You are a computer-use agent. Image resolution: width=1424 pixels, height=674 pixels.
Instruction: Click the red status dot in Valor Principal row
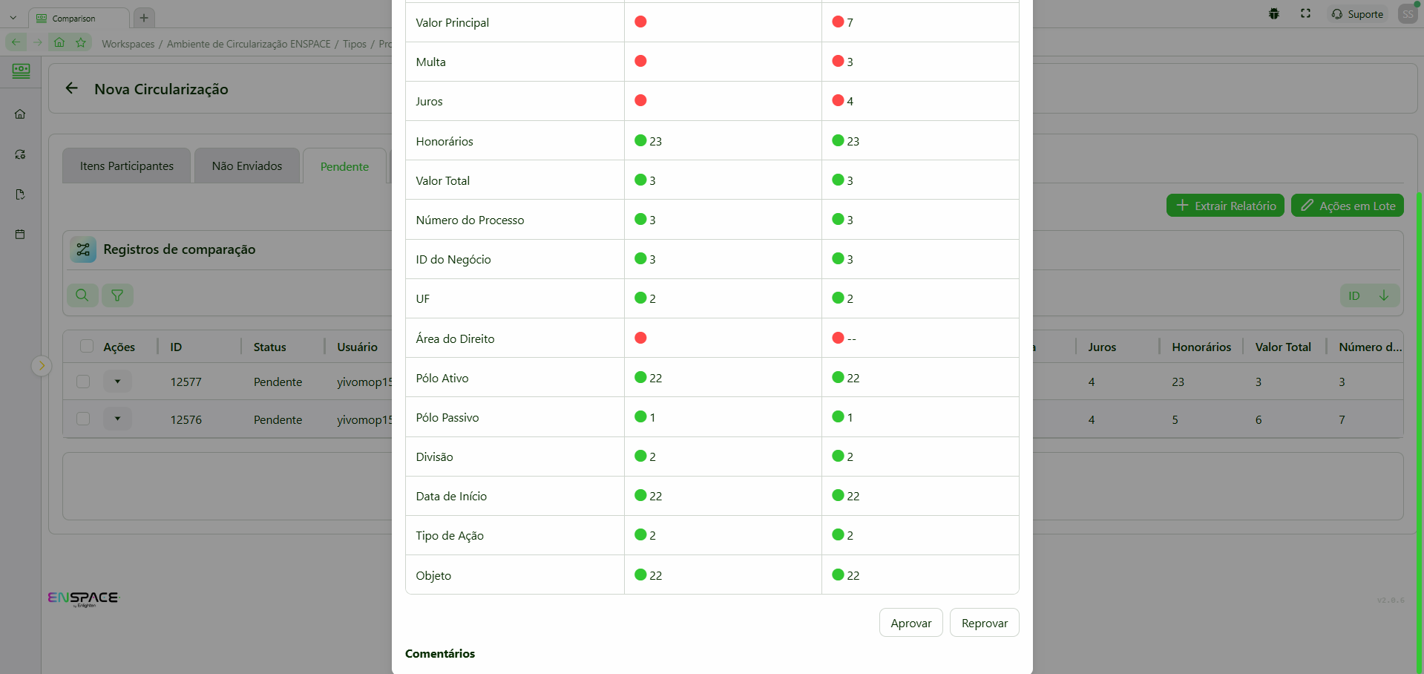pos(640,22)
